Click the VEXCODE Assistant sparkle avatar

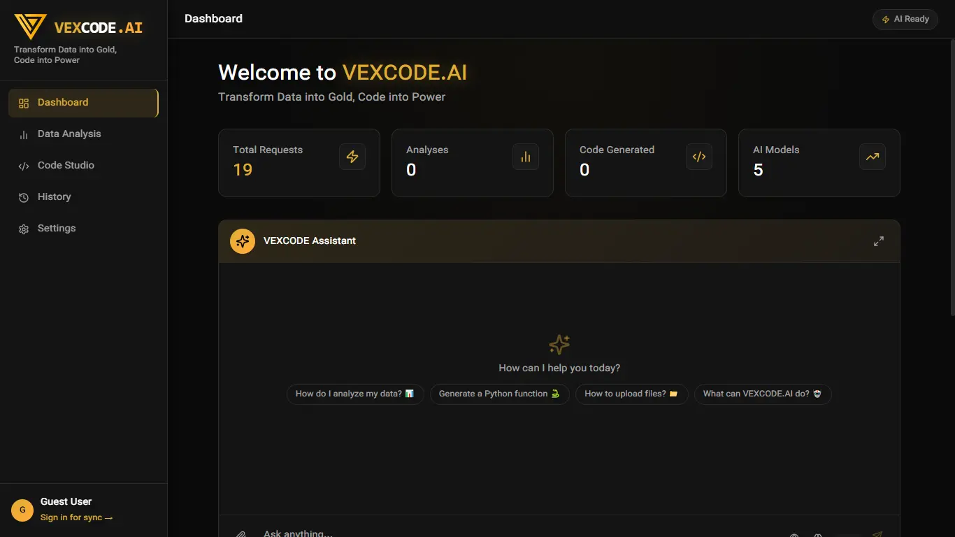243,241
